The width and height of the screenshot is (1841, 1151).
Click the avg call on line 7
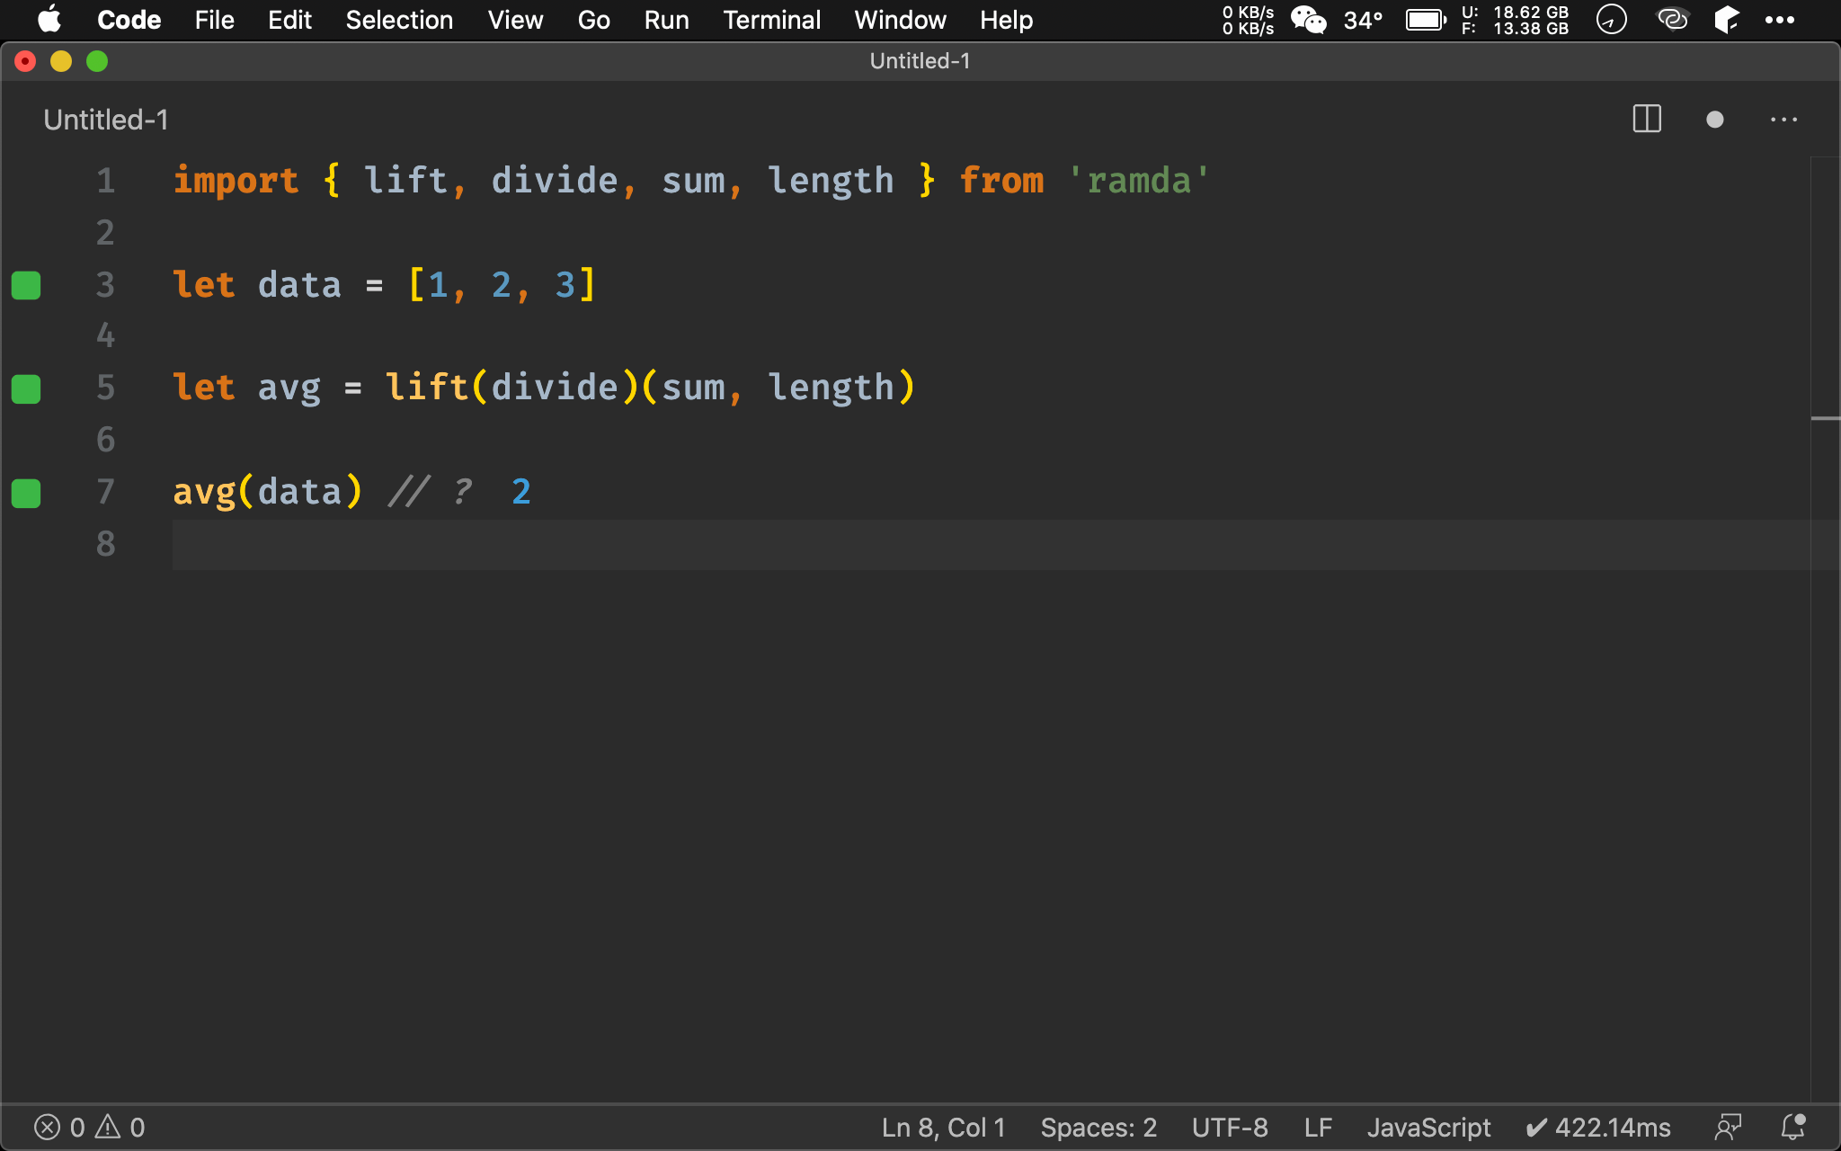[204, 492]
